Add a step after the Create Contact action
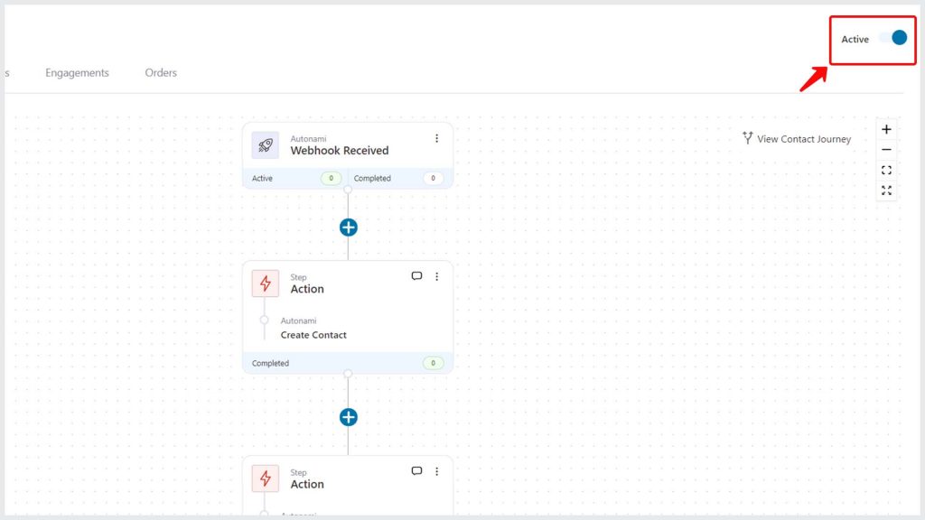Viewport: 925px width, 520px height. (349, 417)
